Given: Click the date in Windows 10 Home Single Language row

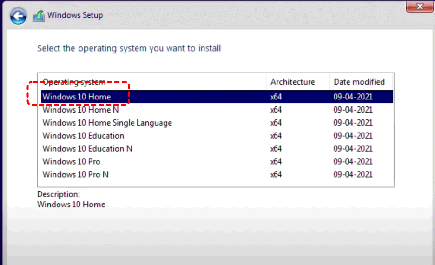Looking at the screenshot, I should (353, 123).
